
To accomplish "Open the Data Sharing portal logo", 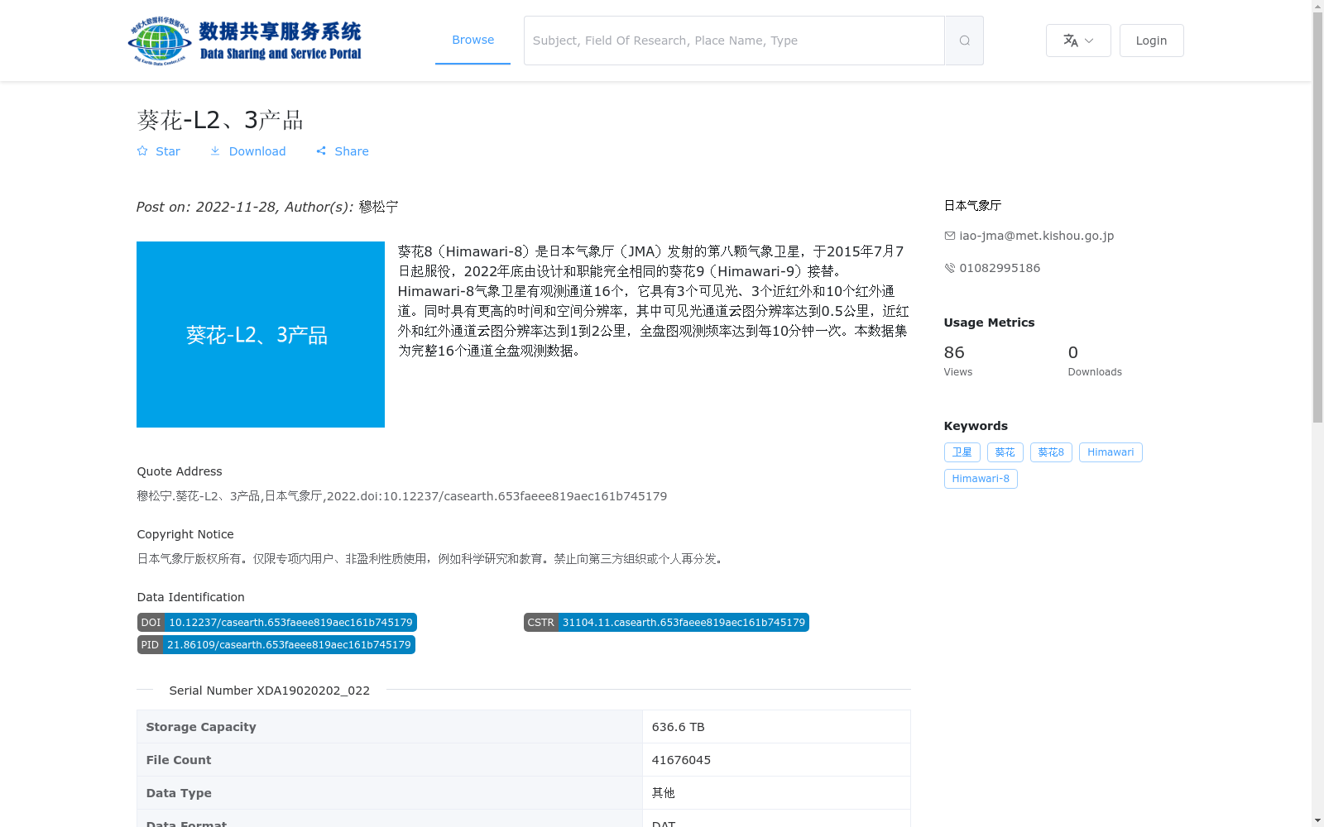I will click(245, 41).
